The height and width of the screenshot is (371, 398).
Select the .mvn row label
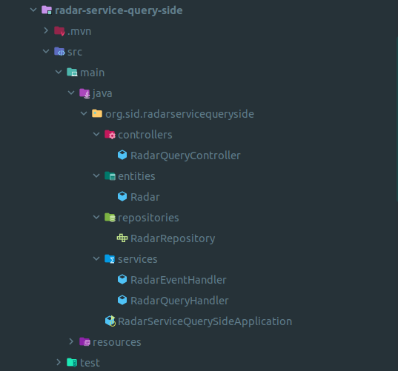coord(79,31)
